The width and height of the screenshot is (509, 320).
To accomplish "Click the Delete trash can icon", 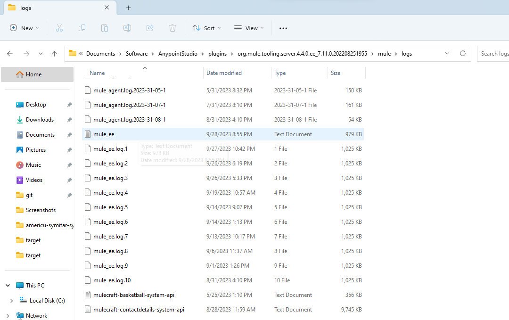I will point(172,28).
